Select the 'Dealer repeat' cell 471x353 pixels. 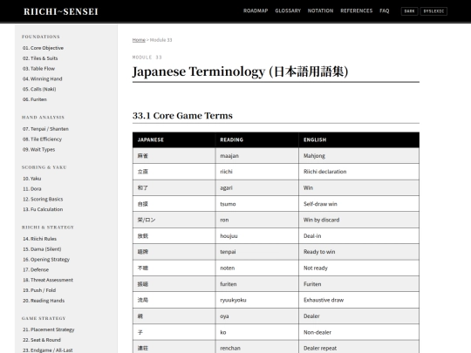(359, 347)
